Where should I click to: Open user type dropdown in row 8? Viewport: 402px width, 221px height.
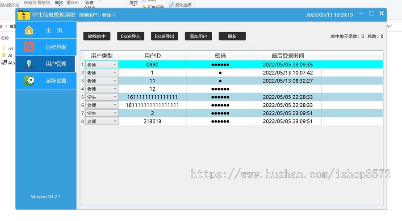[101, 121]
